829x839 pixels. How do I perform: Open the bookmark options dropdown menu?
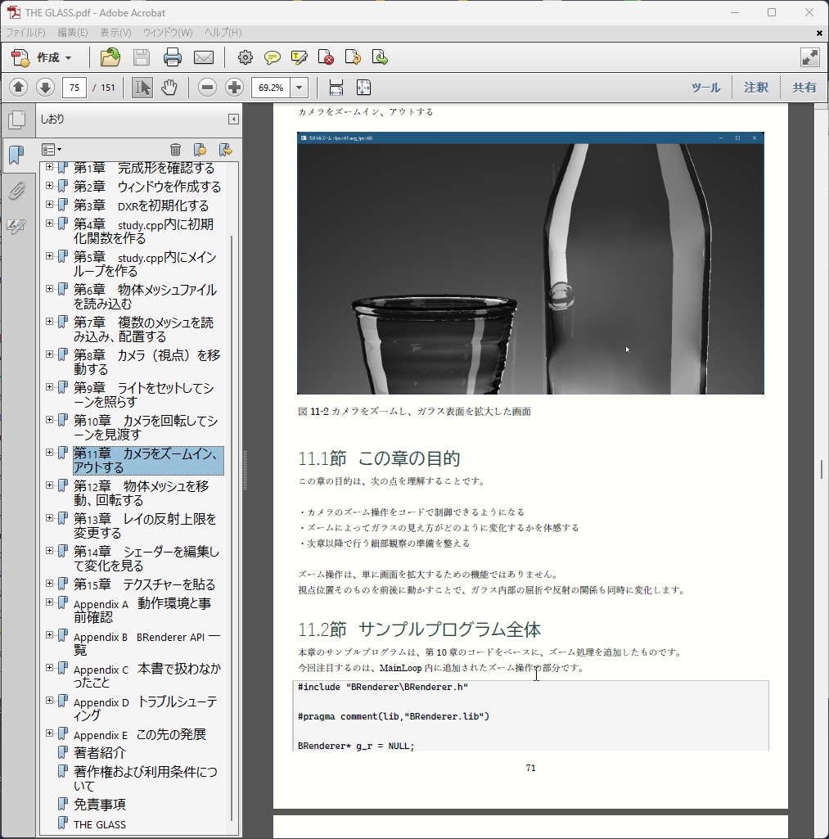coord(52,149)
